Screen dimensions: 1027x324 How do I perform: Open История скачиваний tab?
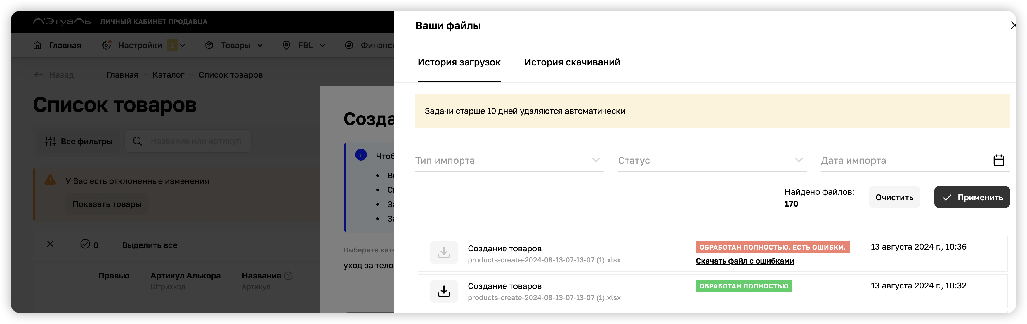click(572, 62)
